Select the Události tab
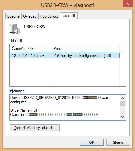This screenshot has width=135, height=151. point(69,16)
